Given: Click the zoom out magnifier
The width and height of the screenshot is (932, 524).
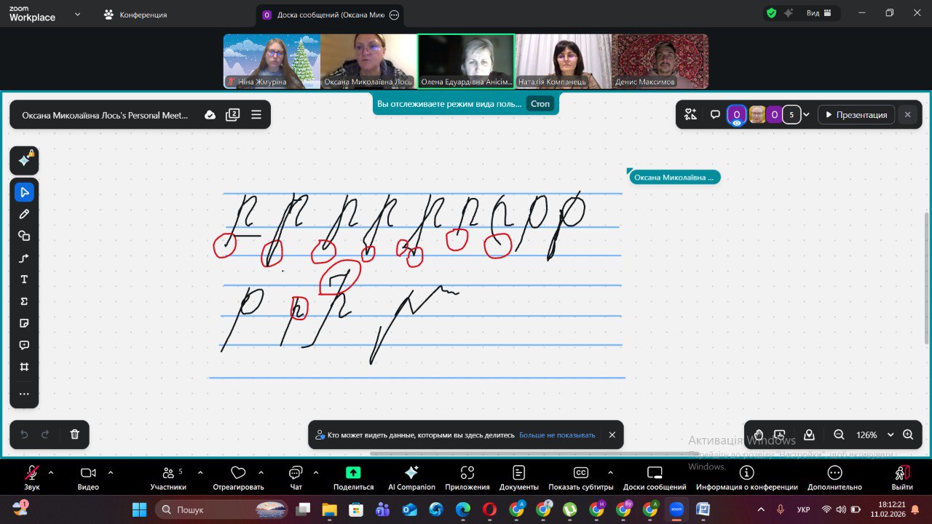Looking at the screenshot, I should point(839,434).
